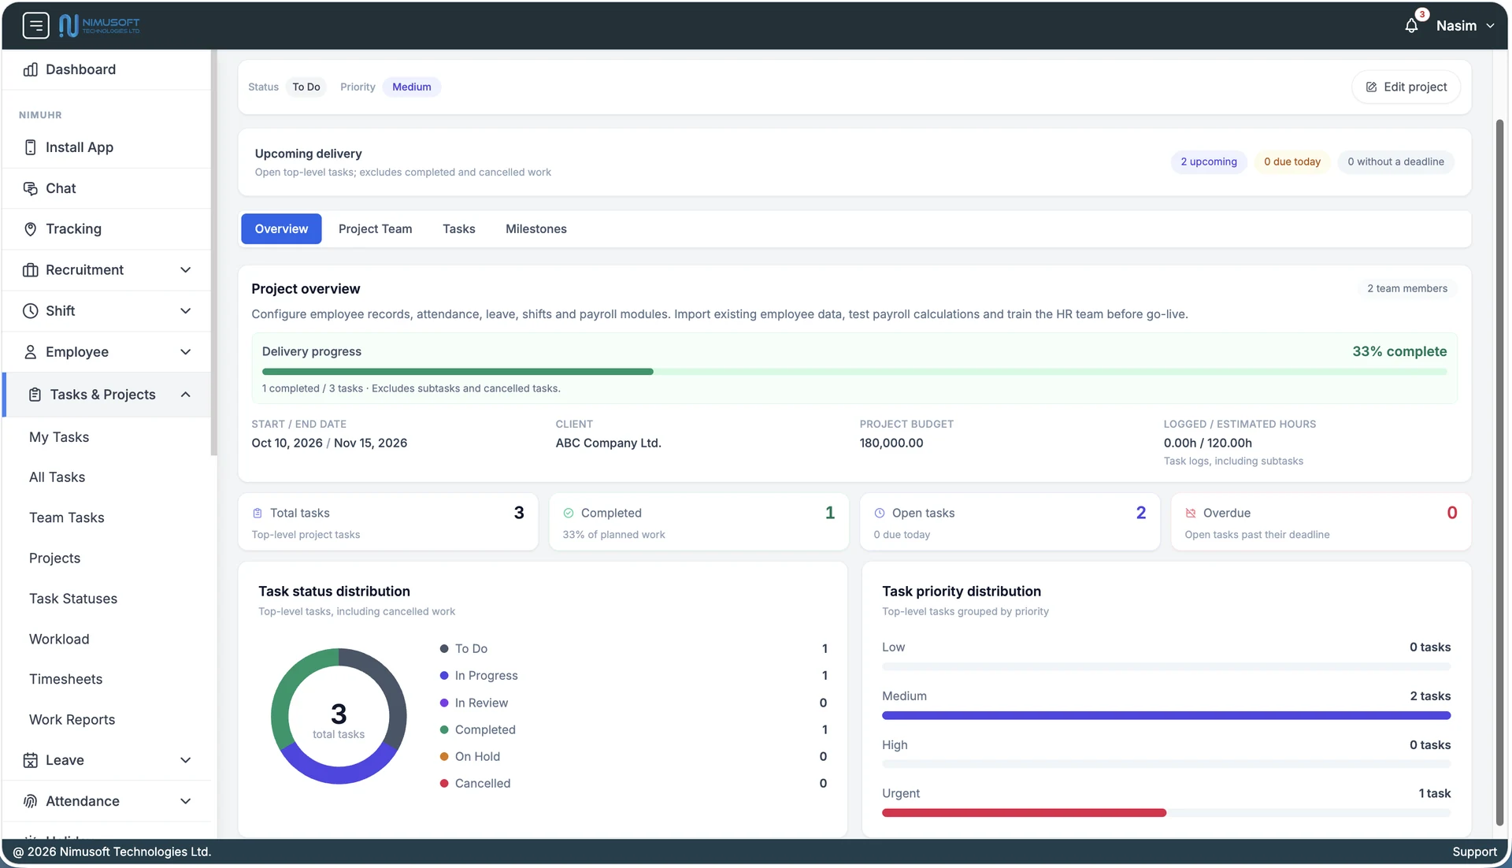Click the 0 due today badge

(1292, 161)
